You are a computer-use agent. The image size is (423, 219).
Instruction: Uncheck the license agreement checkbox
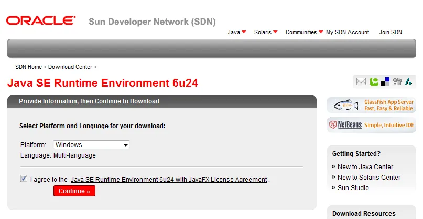(x=24, y=178)
